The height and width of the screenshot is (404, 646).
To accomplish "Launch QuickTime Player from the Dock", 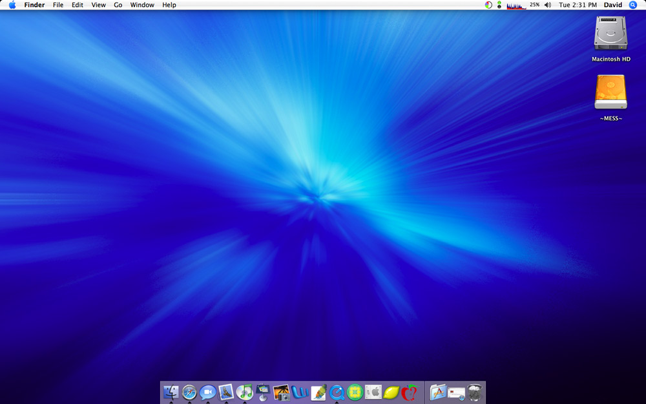I will (x=337, y=392).
